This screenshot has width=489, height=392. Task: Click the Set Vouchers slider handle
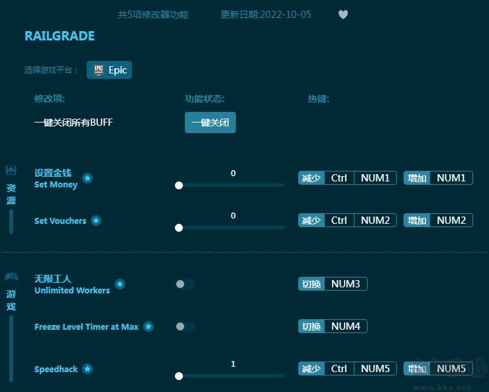179,228
